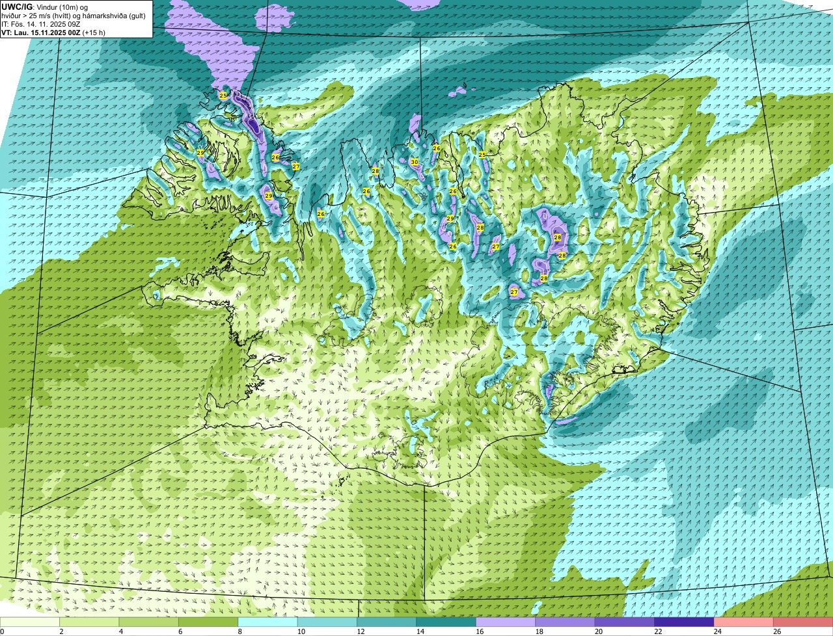Click the legend scale label "14"

pos(420,631)
